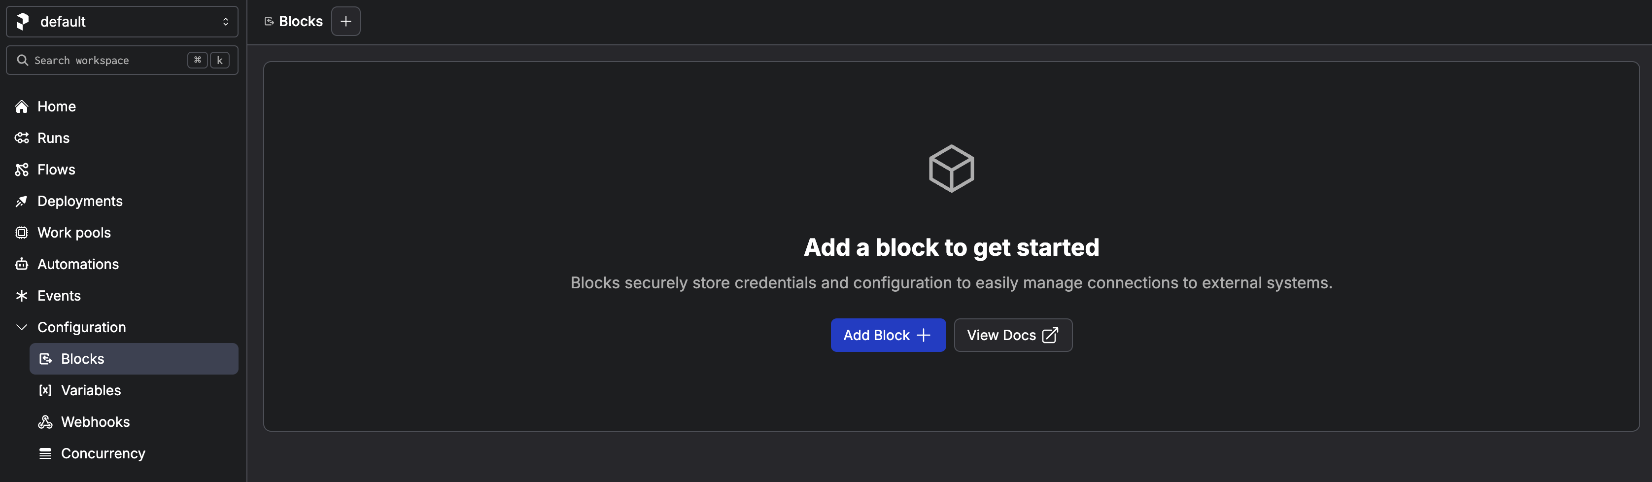Click the Events asterisk icon

pos(22,296)
